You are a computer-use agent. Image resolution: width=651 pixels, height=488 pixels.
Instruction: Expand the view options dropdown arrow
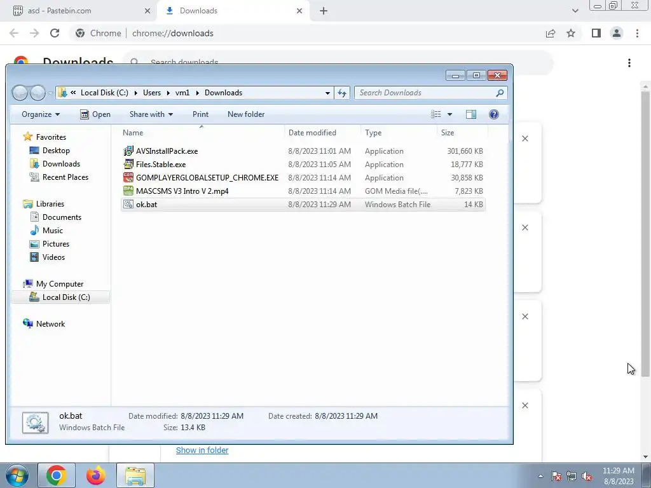click(449, 114)
